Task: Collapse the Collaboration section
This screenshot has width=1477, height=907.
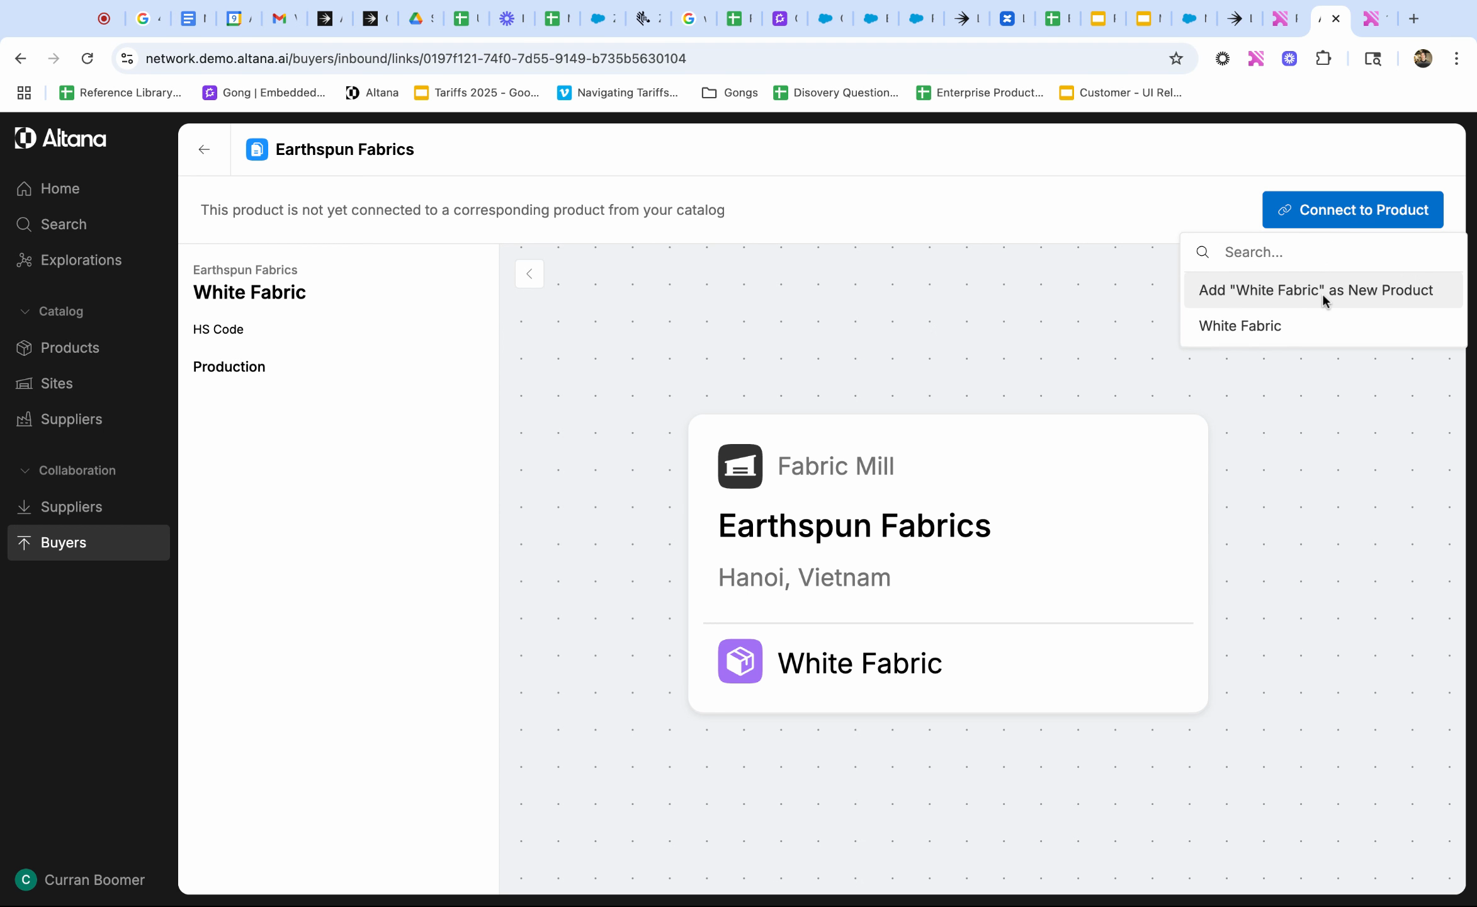Action: 25,471
